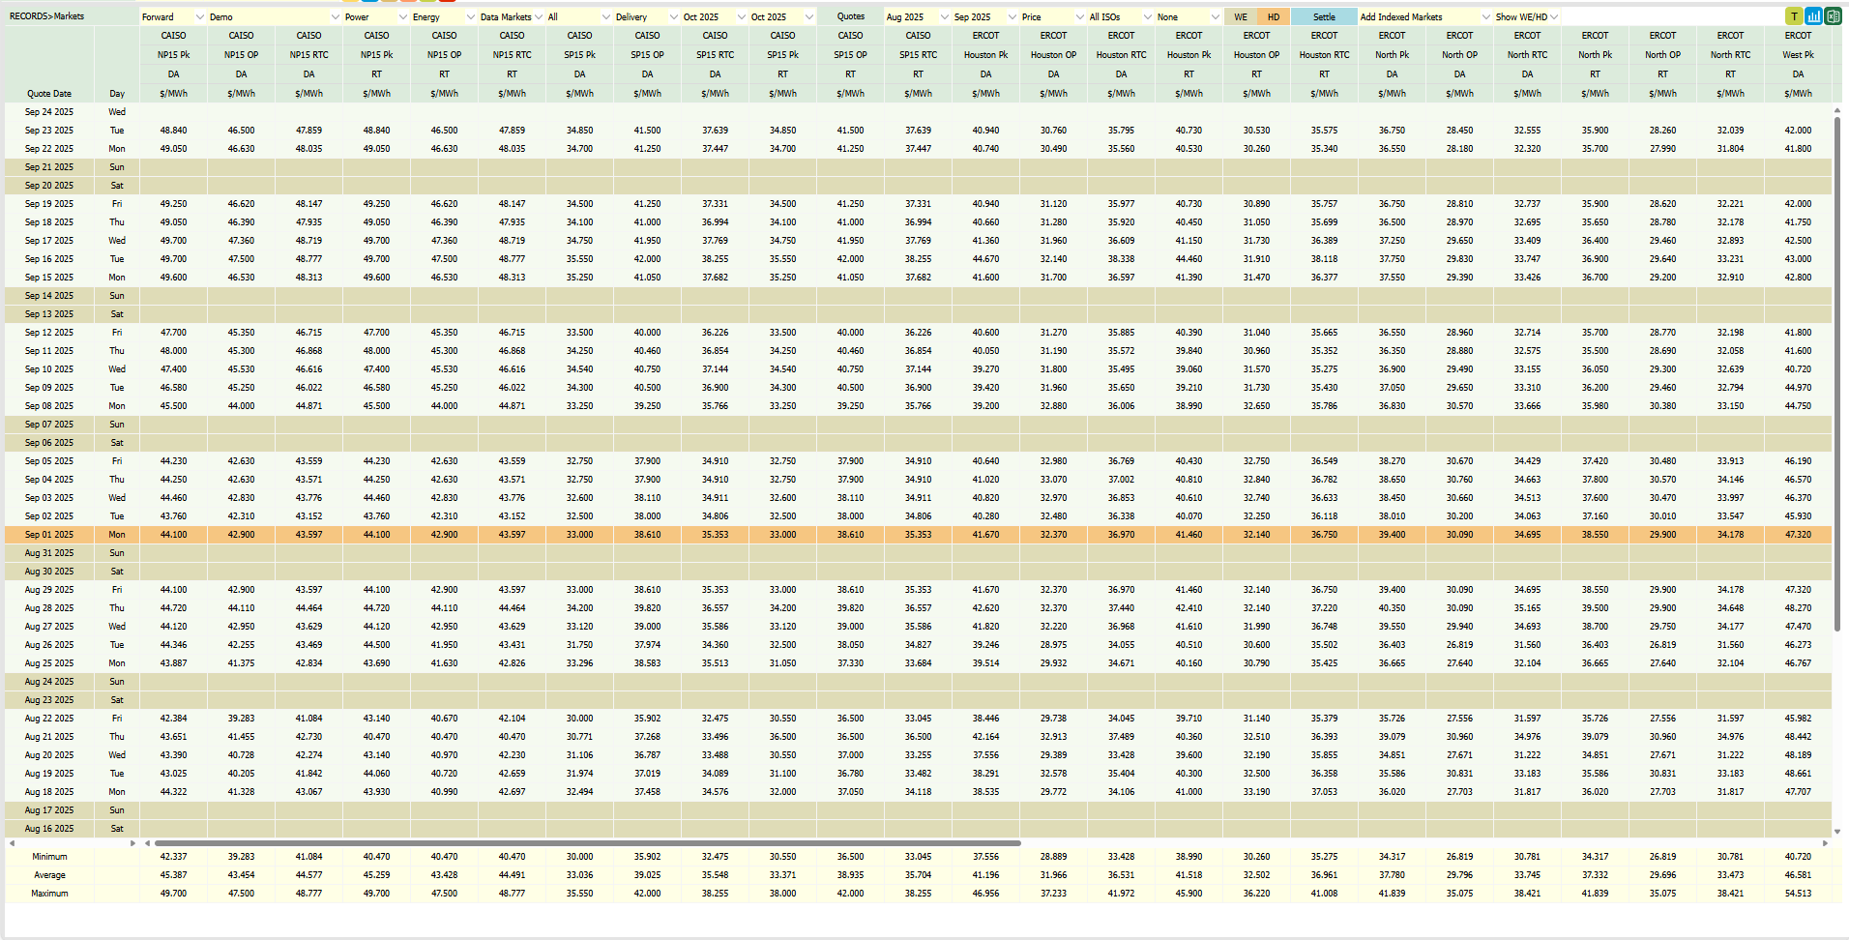This screenshot has width=1849, height=940.
Task: Click the Quotes label in the toolbar
Action: (x=850, y=16)
